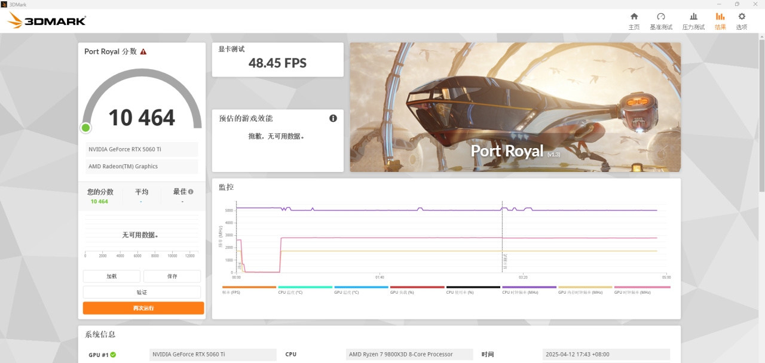Click the 系统信息 system info heading
This screenshot has width=765, height=363.
[100, 334]
